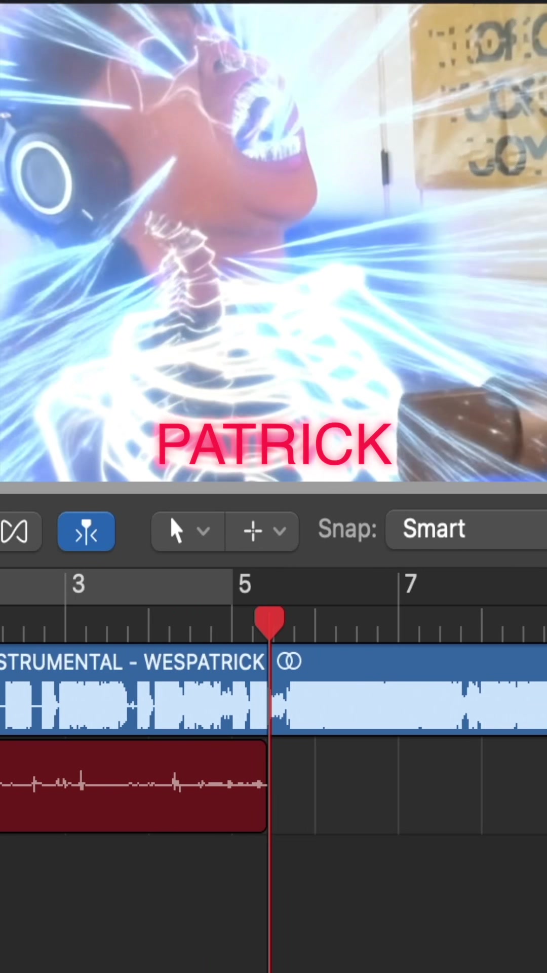The height and width of the screenshot is (973, 547).
Task: Select the INSTRUMENTAL - WESPATRICK region header
Action: pos(133,662)
